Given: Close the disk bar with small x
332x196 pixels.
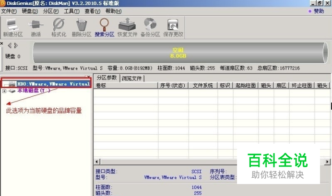Looking at the screenshot, I should [x=1, y=43].
